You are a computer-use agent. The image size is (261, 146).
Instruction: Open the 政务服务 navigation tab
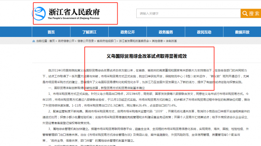tap(166, 32)
